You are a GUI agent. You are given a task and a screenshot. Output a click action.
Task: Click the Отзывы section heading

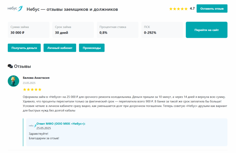(x=22, y=66)
